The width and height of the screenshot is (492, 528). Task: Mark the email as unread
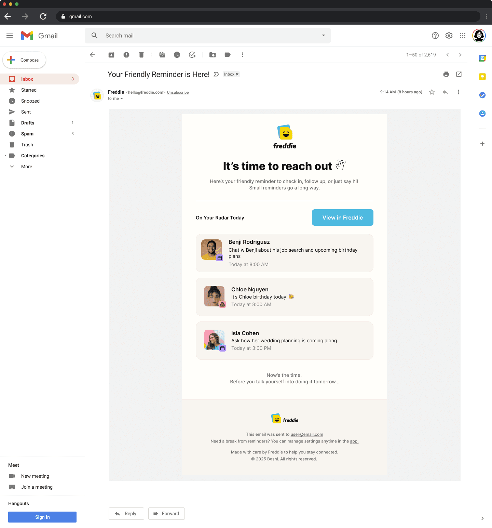[x=162, y=55]
